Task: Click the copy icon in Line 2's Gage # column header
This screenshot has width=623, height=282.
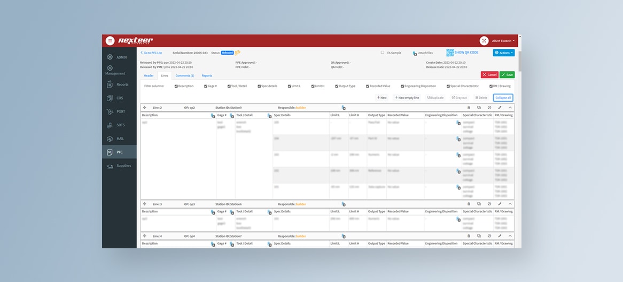Action: point(232,116)
